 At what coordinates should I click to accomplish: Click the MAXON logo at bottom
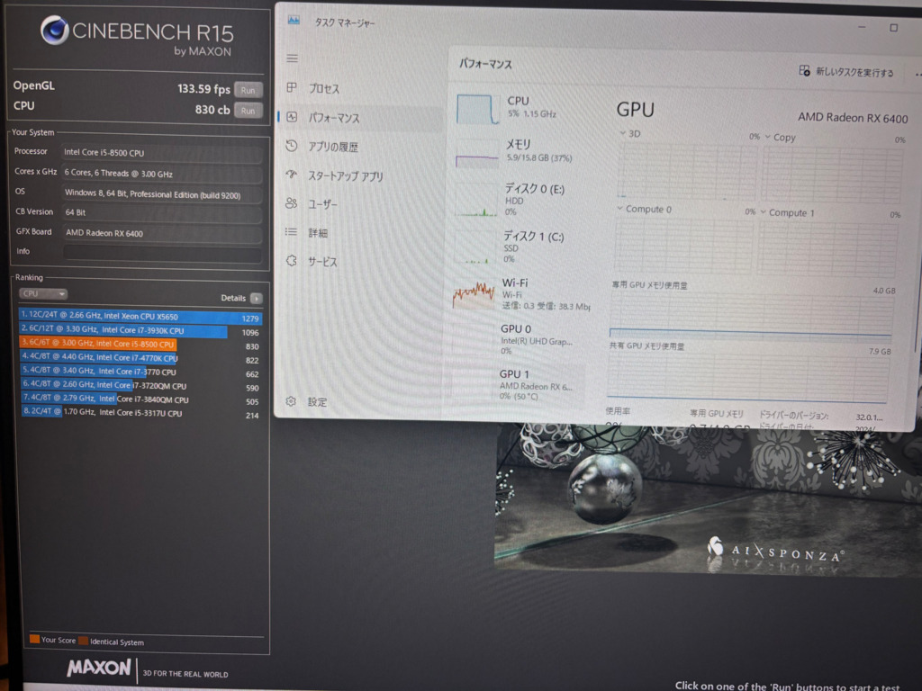click(99, 669)
